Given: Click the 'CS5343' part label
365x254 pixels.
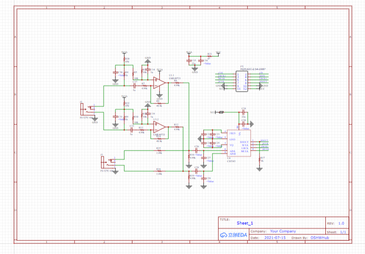Looking at the screenshot, I should [231, 161].
